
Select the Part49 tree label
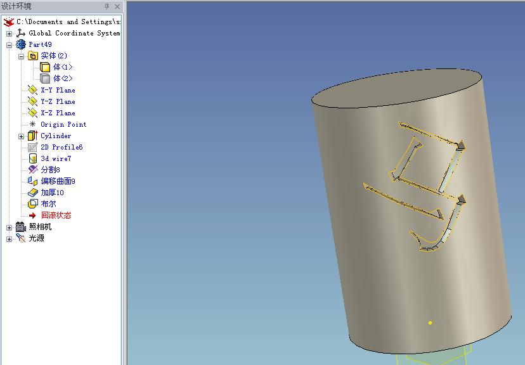40,44
